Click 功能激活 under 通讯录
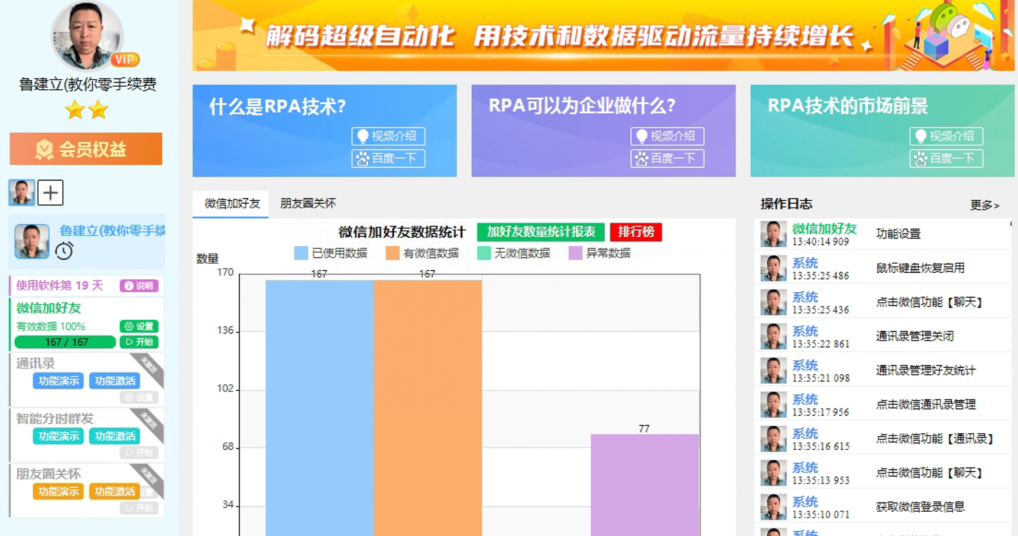This screenshot has width=1018, height=536. [115, 381]
